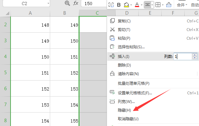Viewport: 199px width, 126px height.
Task: Click the 列数 number input field
Action: (x=183, y=56)
